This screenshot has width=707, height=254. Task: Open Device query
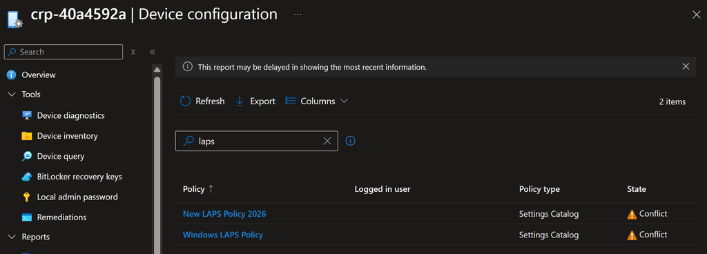coord(61,156)
